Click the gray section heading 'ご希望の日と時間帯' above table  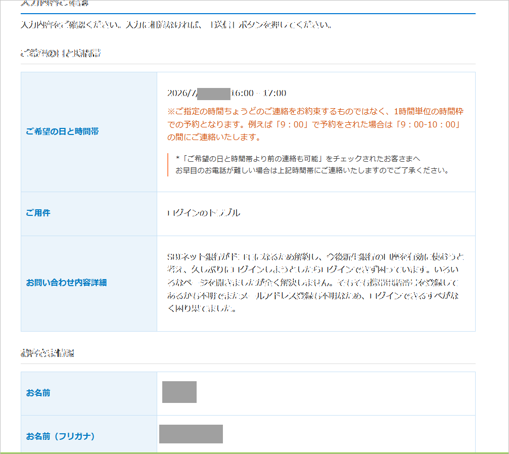click(x=61, y=53)
